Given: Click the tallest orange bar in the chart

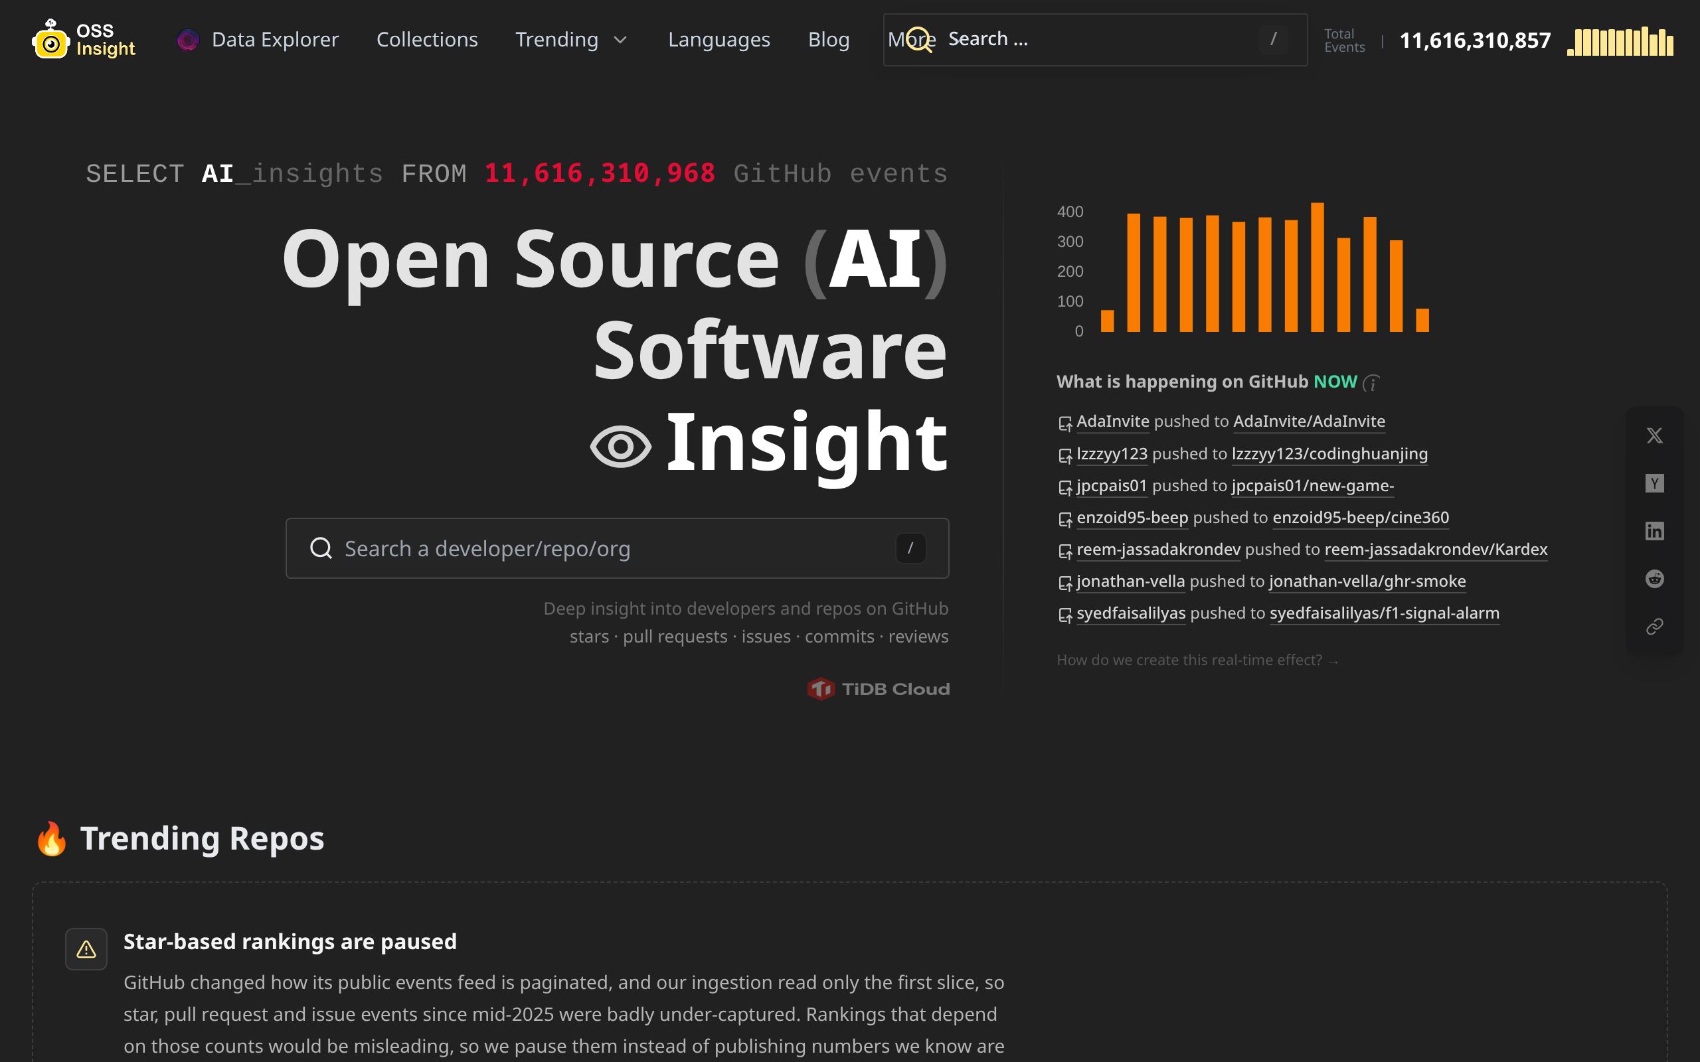Looking at the screenshot, I should click(1316, 267).
